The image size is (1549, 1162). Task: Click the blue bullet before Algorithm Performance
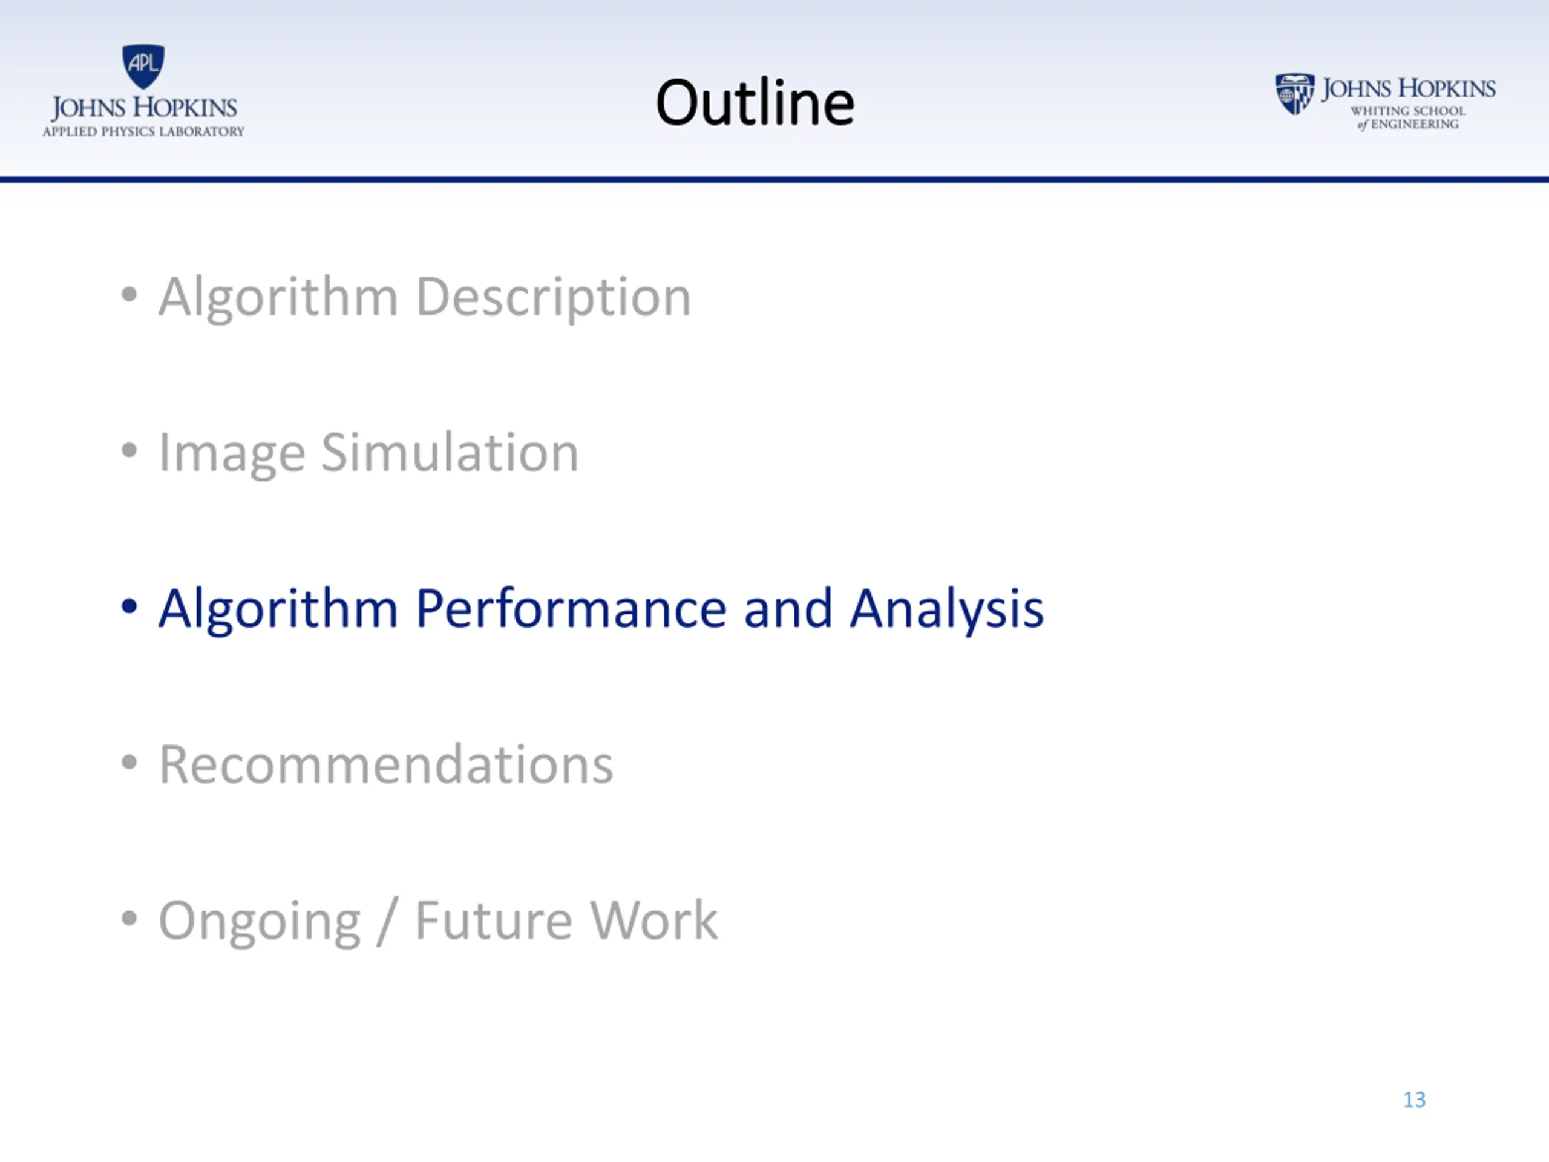coord(129,606)
